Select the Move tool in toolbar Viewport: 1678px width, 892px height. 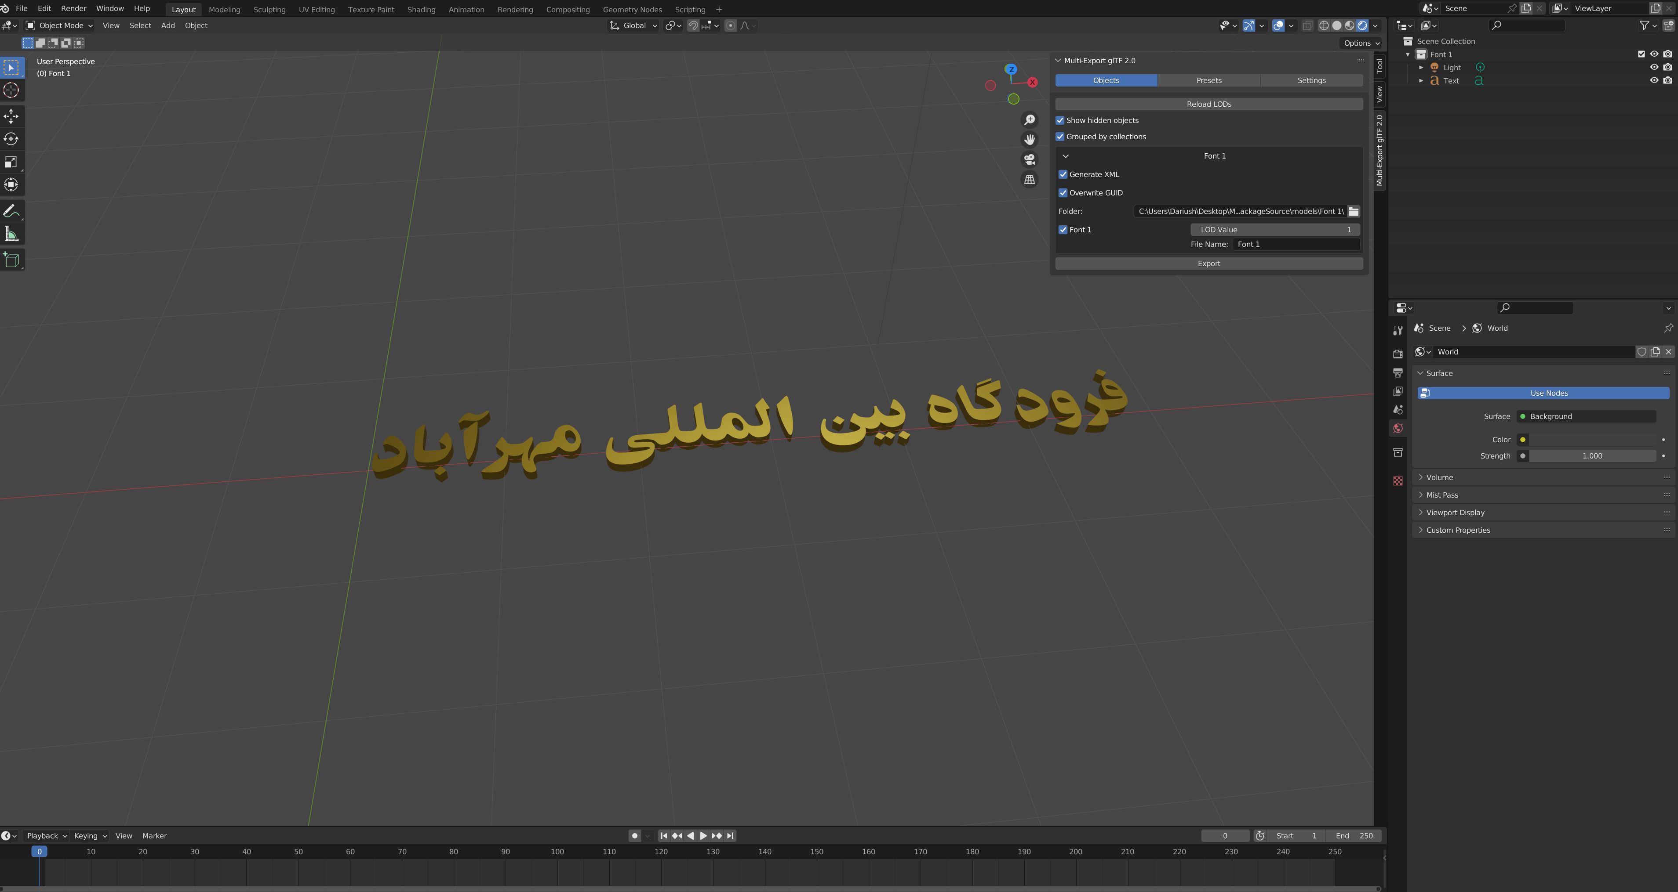click(12, 115)
